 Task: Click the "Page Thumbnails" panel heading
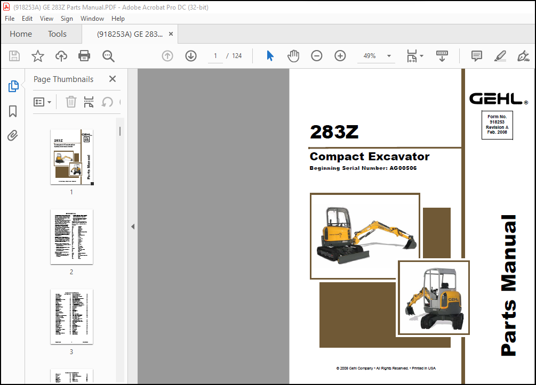63,79
